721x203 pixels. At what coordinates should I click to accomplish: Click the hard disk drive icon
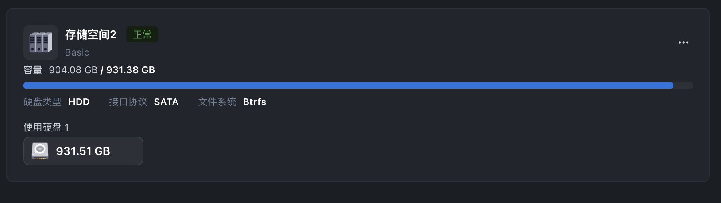[x=40, y=151]
